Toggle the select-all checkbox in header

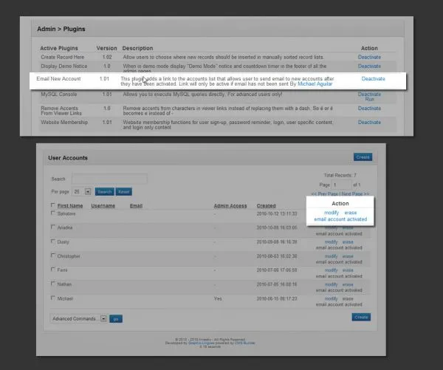coord(52,205)
